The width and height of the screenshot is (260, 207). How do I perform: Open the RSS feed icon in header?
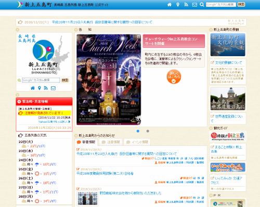tap(186, 5)
